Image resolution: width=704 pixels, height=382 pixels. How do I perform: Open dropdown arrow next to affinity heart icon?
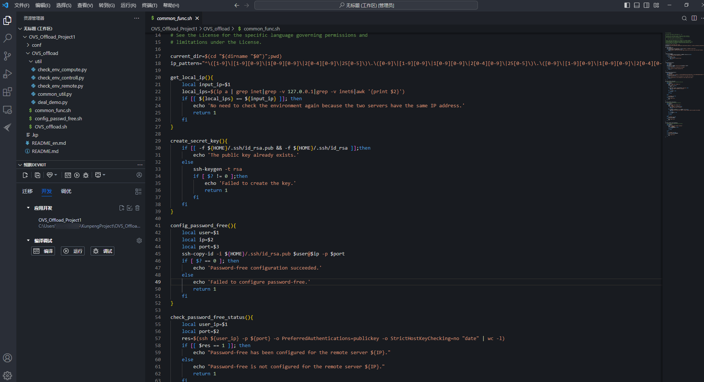coord(56,175)
